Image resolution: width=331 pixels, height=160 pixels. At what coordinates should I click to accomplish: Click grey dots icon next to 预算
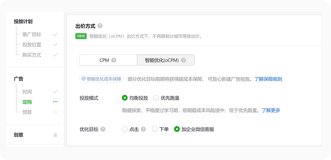[x=55, y=112]
